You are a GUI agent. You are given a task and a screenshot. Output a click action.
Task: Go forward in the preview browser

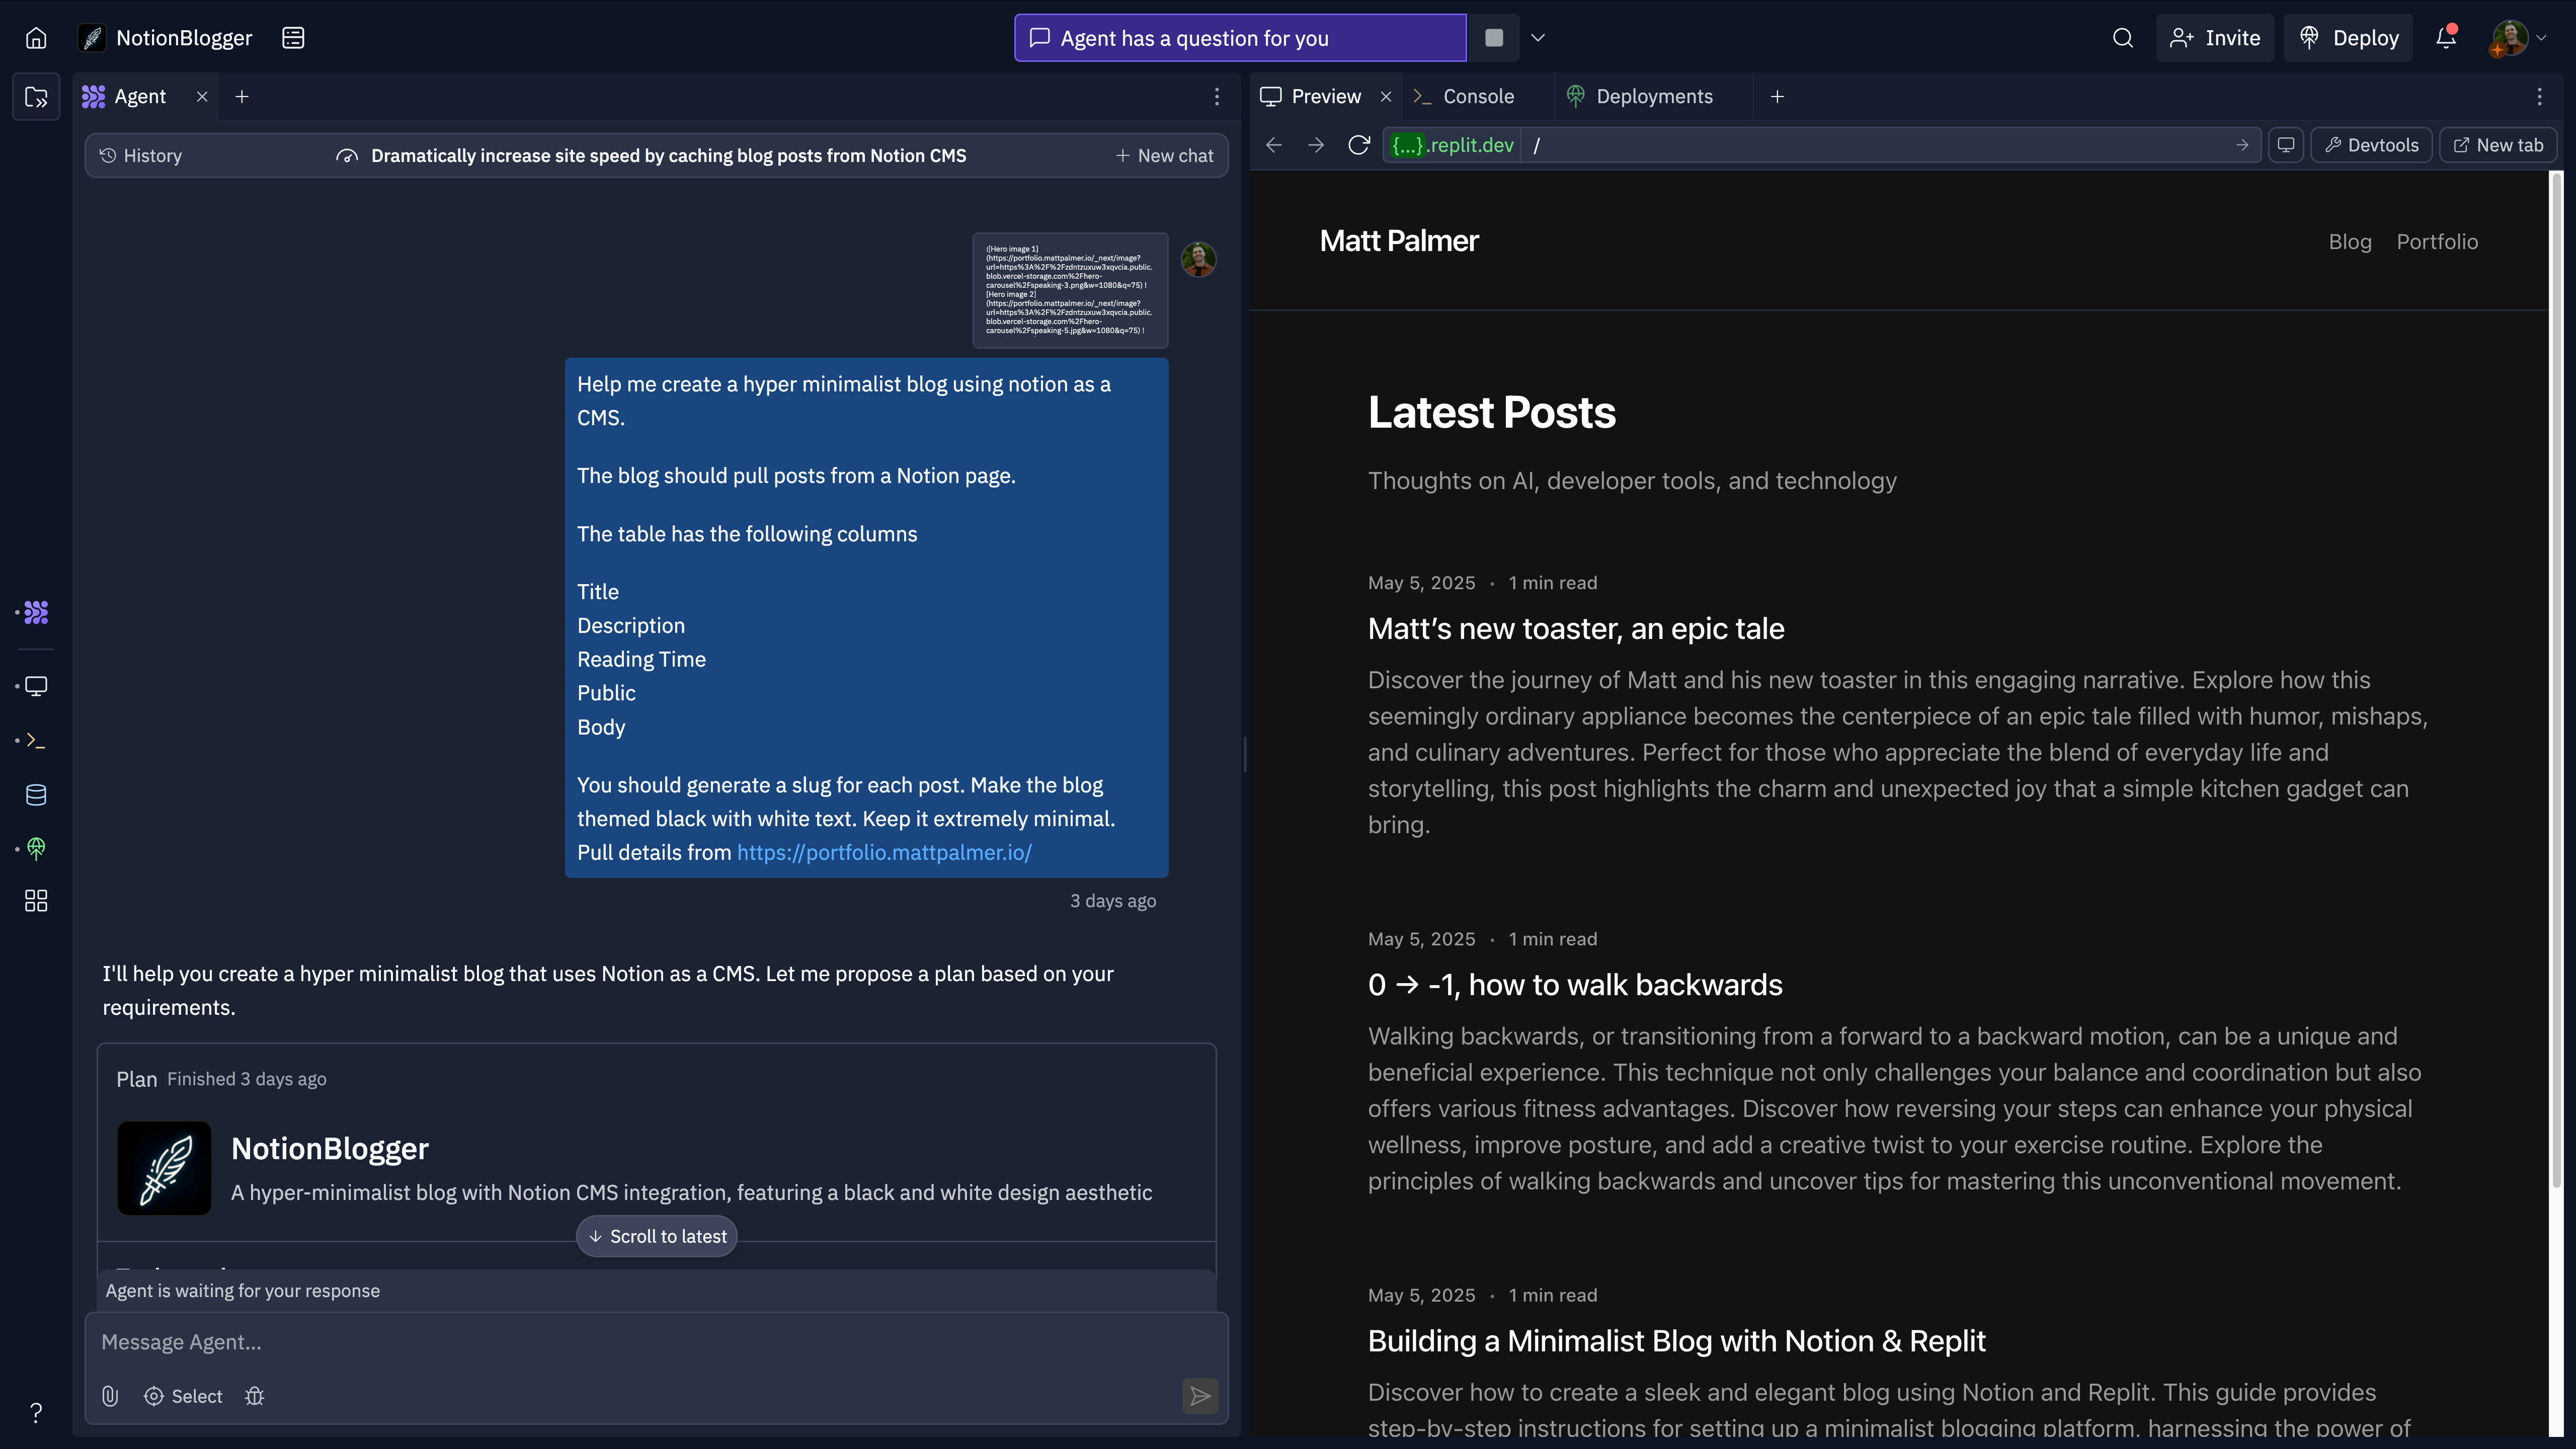[x=1316, y=146]
